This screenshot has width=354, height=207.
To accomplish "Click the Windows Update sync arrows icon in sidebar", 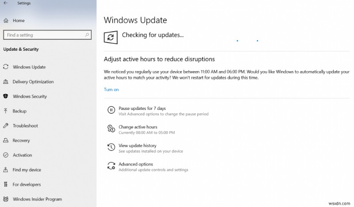I will tap(6, 67).
